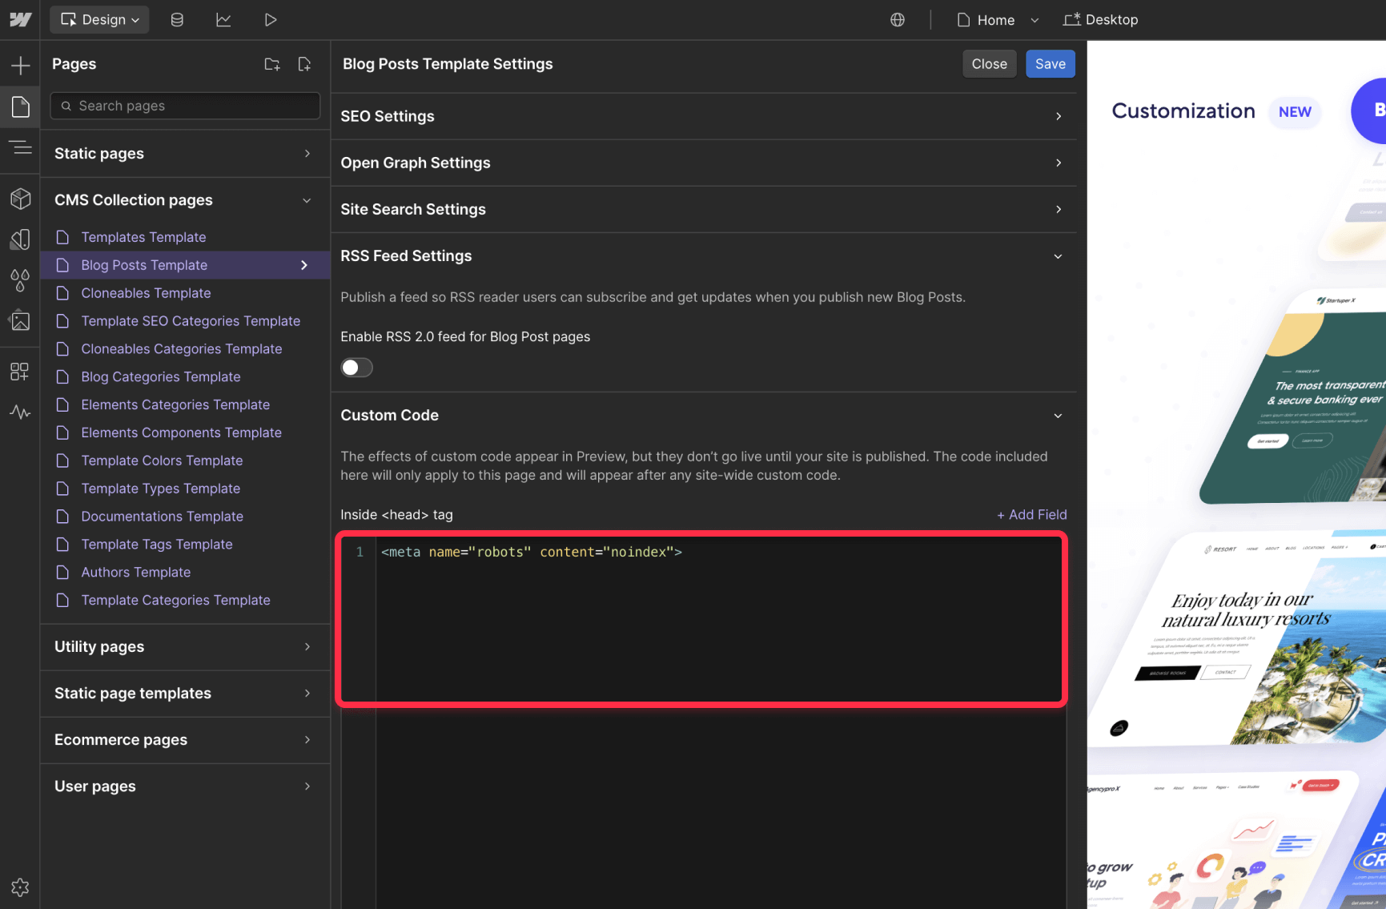1386x909 pixels.
Task: Open the Design mode dropdown
Action: (x=100, y=19)
